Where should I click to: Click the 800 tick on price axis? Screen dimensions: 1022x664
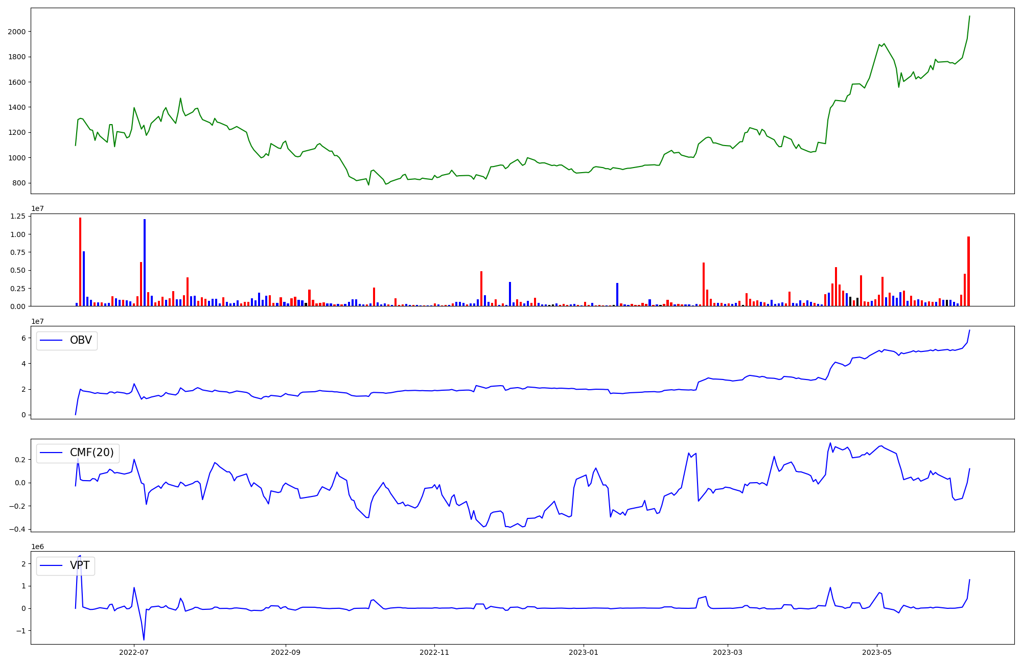click(19, 183)
